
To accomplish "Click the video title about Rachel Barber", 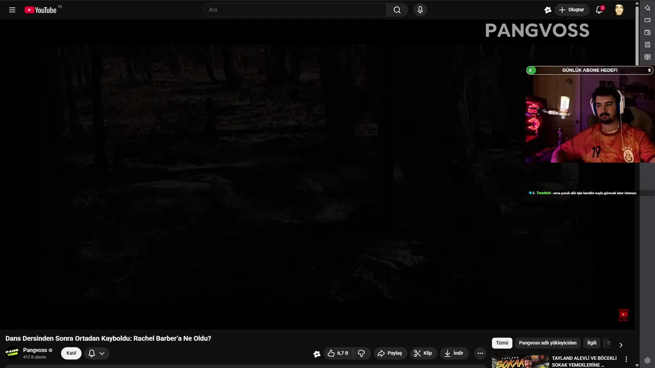I will coord(108,338).
